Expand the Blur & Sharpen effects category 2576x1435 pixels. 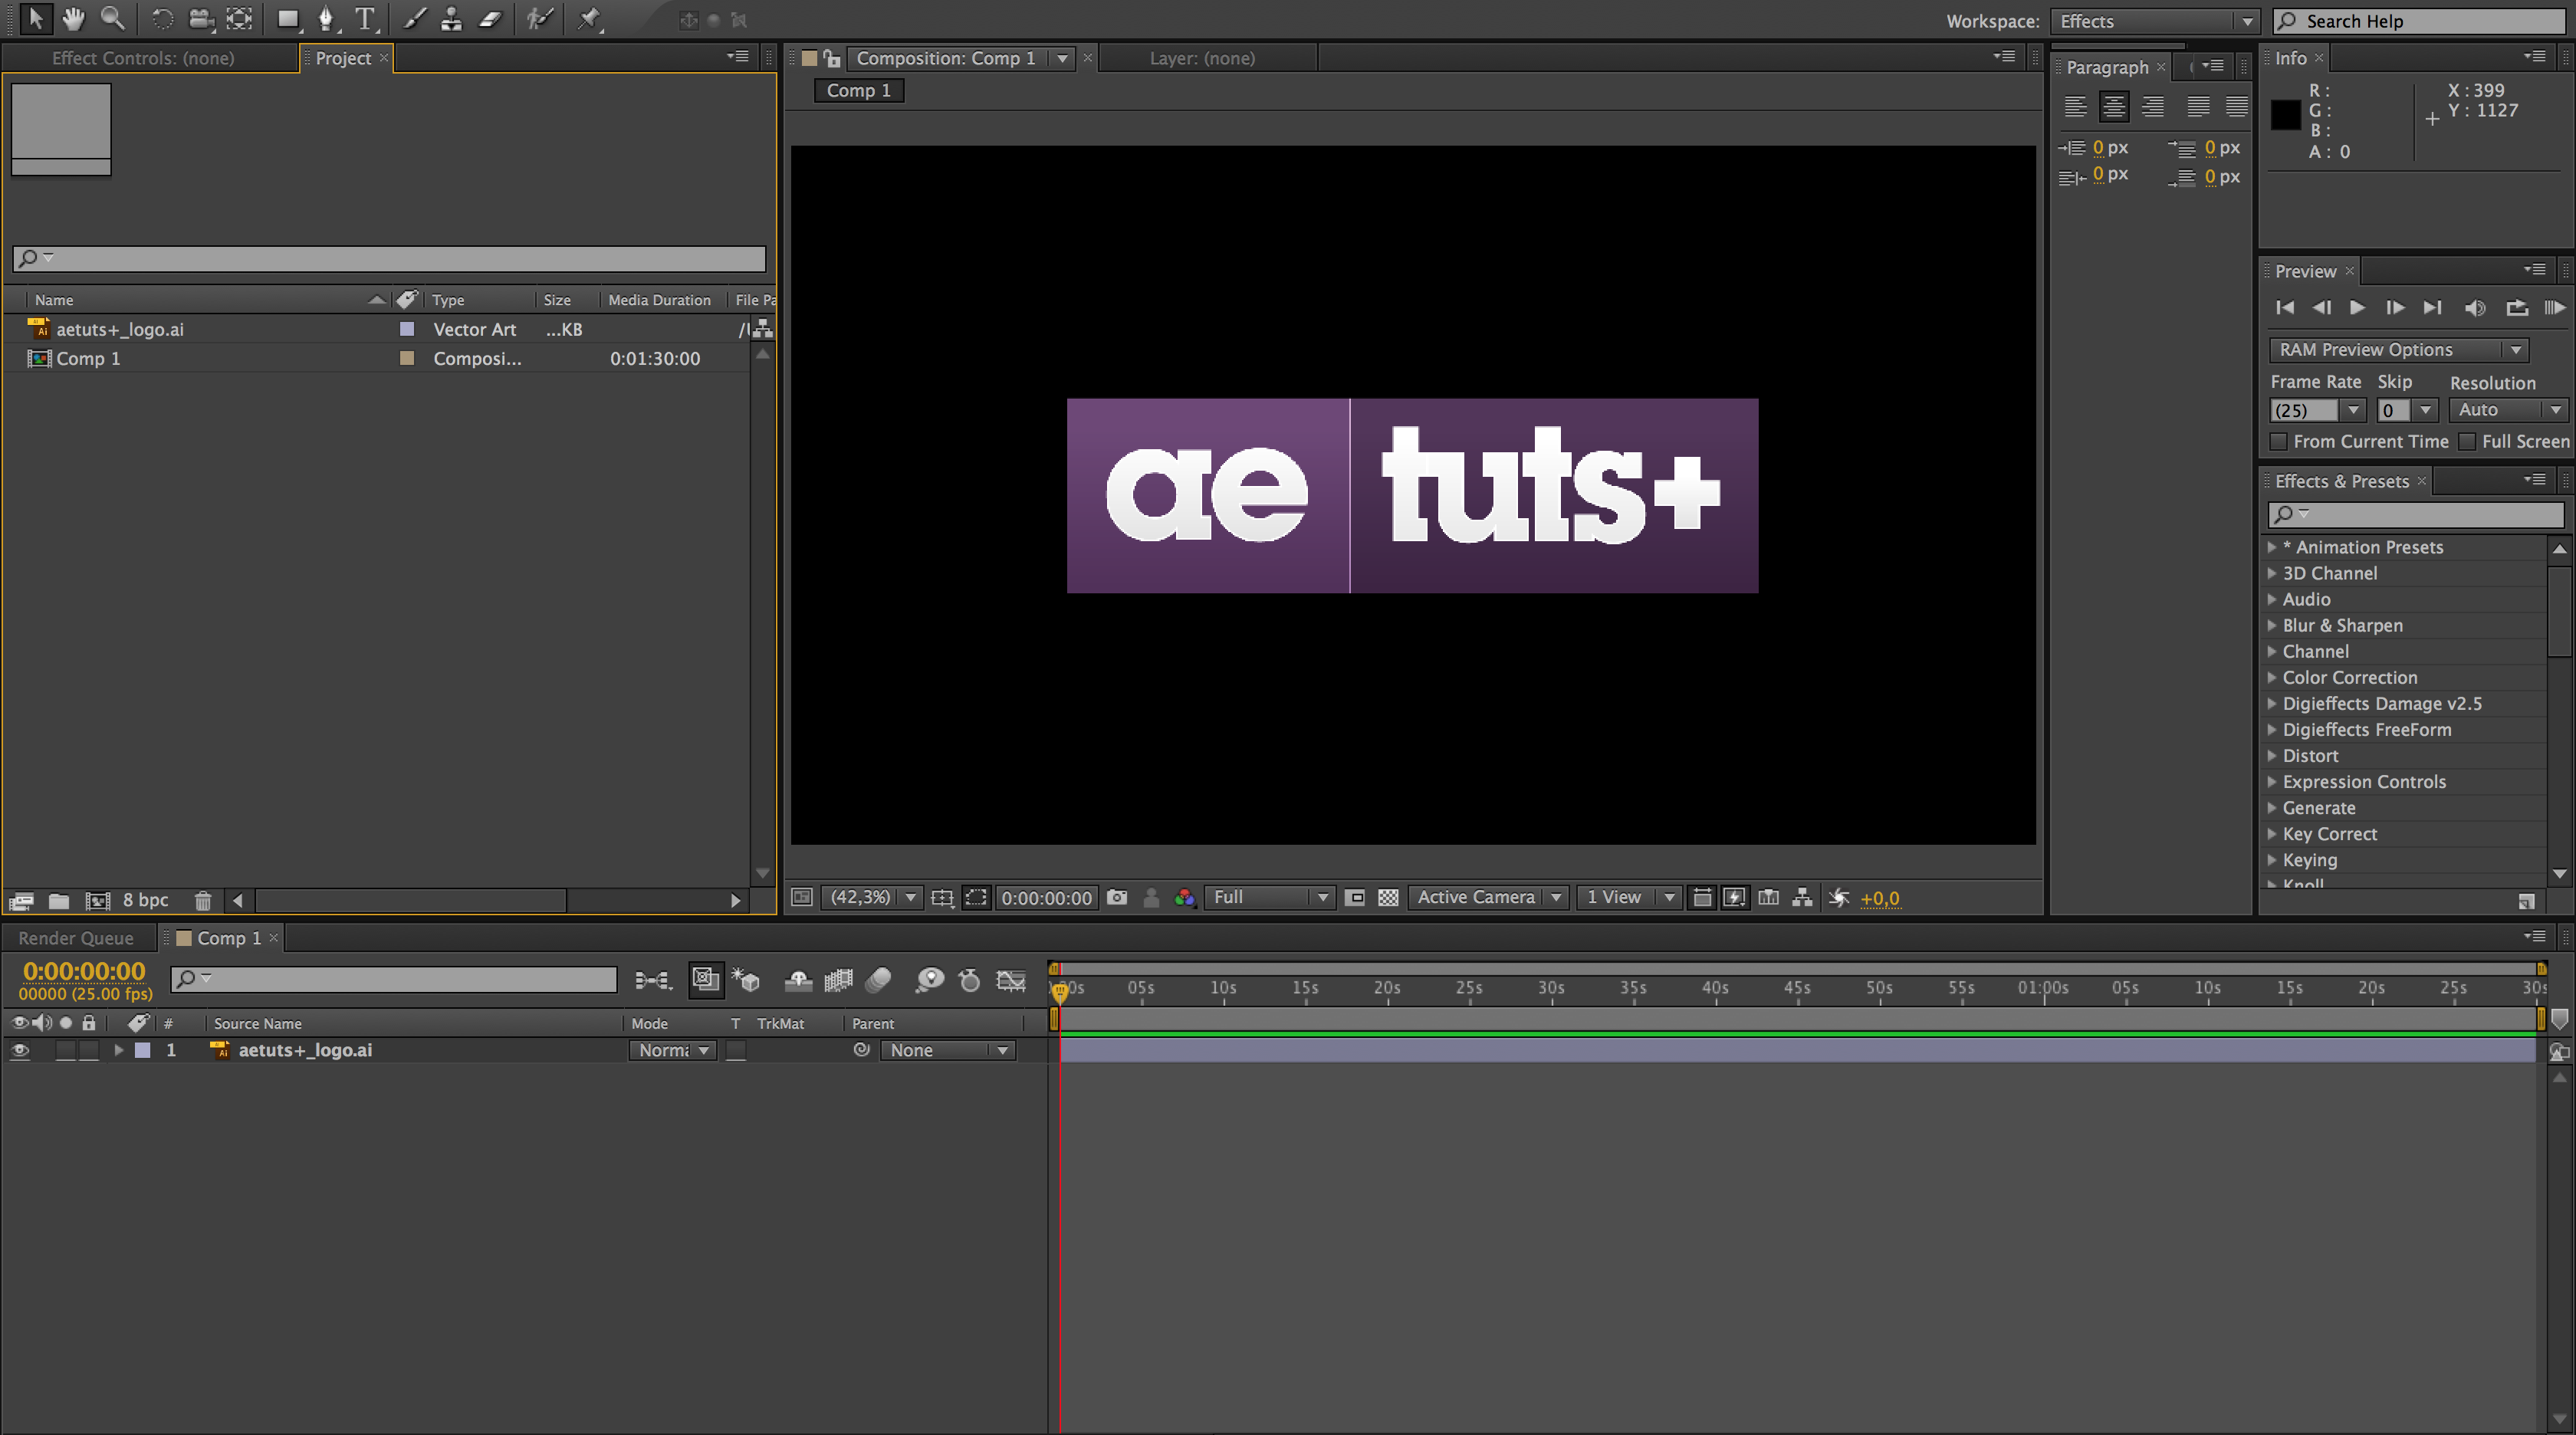pyautogui.click(x=2271, y=625)
